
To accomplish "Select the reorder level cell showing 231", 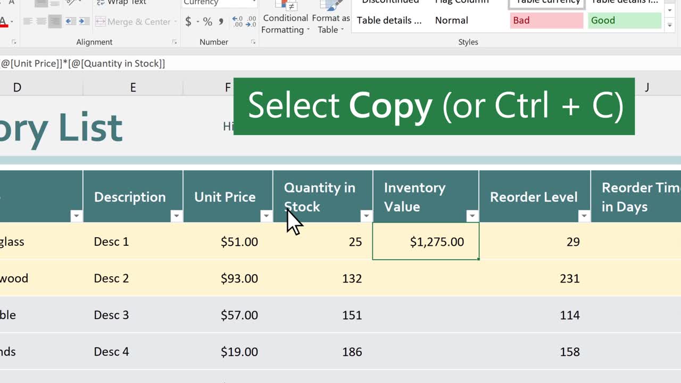I will 535,278.
